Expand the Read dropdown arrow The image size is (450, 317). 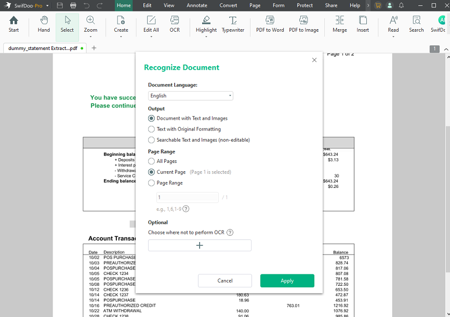pos(393,37)
